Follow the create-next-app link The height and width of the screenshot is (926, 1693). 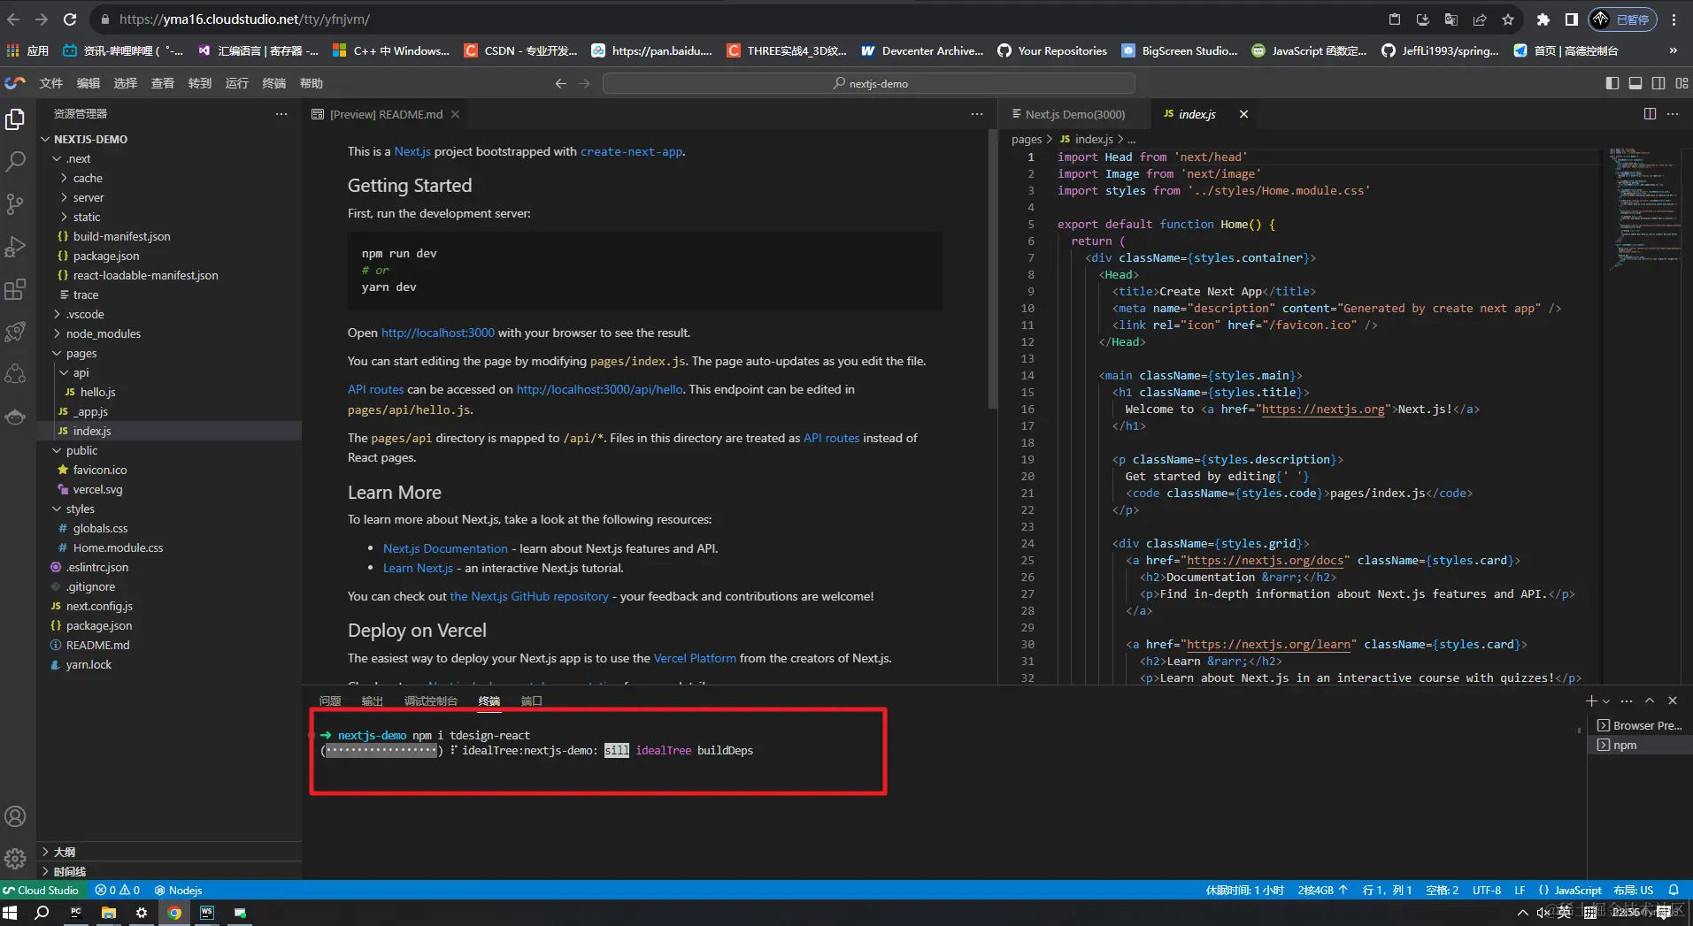pos(631,151)
